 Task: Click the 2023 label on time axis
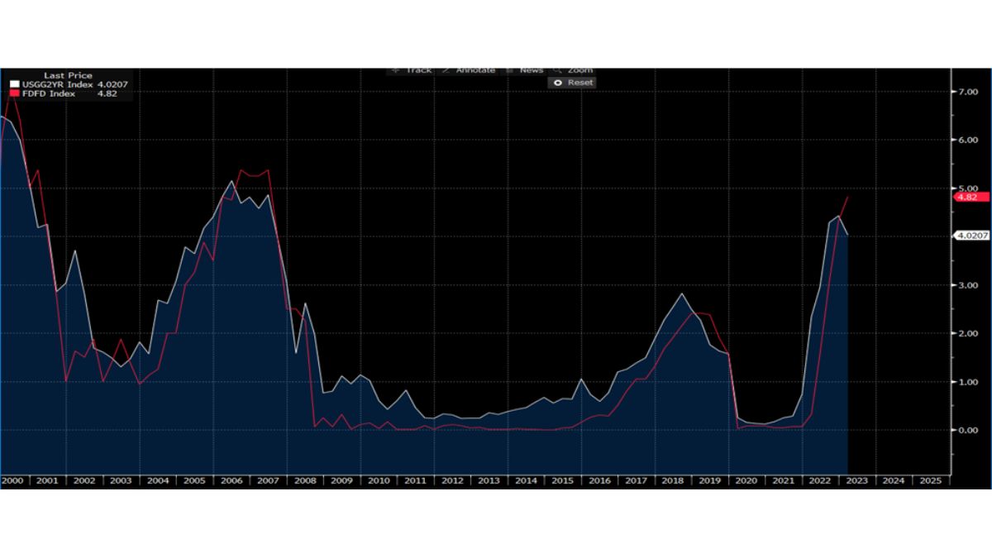[856, 480]
